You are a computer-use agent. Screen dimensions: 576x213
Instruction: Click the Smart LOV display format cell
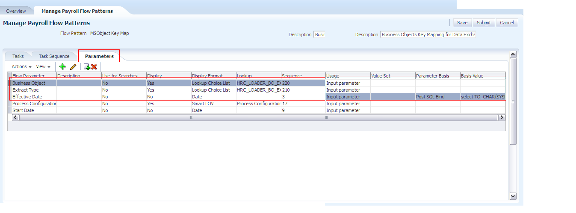(x=213, y=104)
